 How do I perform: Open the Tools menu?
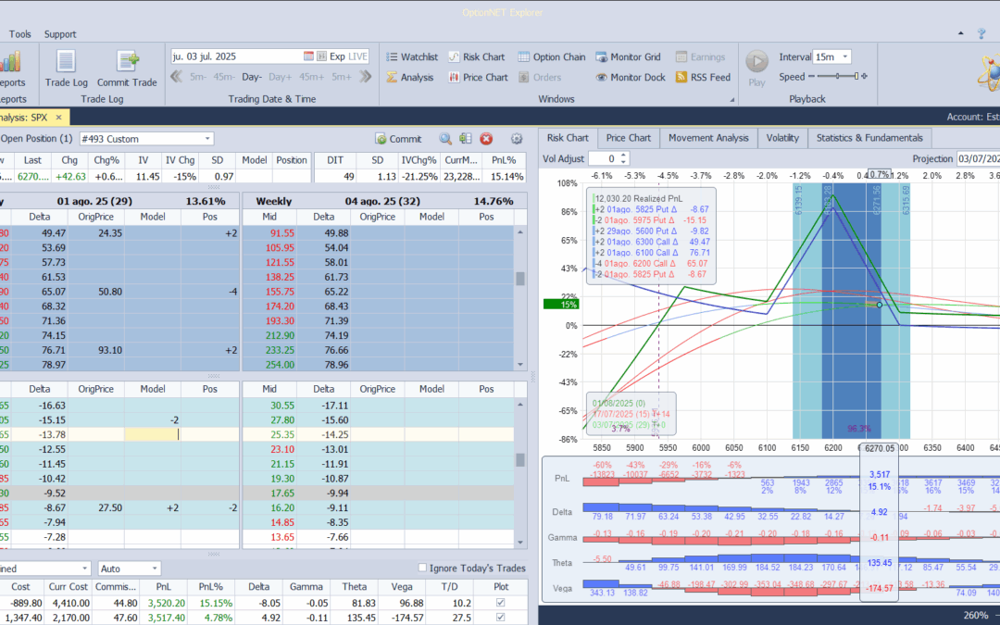pyautogui.click(x=19, y=34)
